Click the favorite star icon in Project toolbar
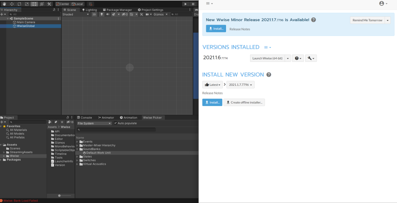 [62, 122]
